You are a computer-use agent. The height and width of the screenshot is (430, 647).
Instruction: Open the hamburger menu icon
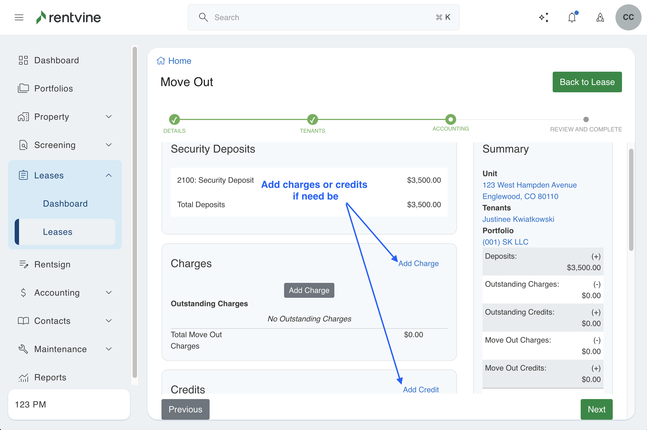tap(19, 17)
